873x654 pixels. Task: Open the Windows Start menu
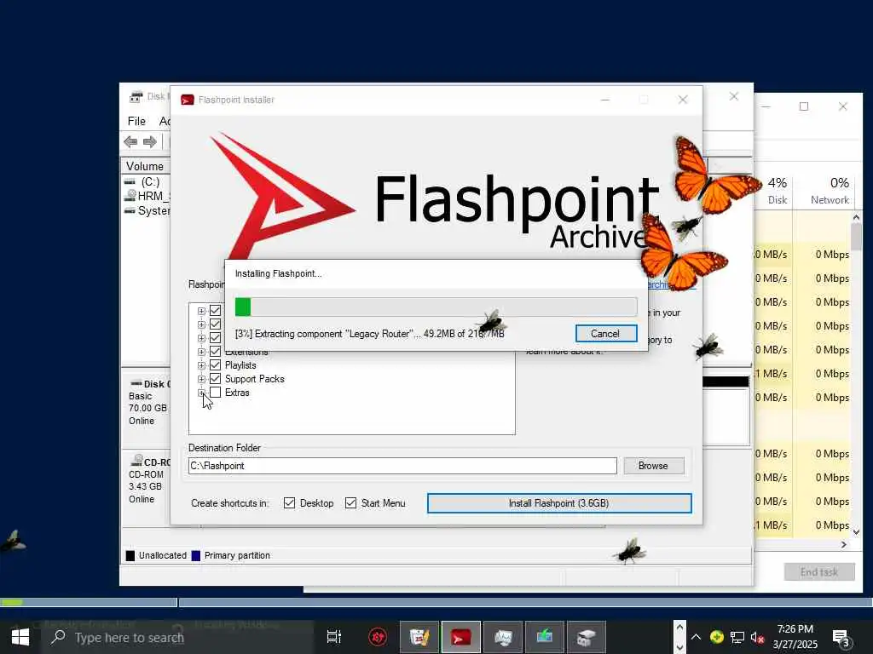point(20,637)
